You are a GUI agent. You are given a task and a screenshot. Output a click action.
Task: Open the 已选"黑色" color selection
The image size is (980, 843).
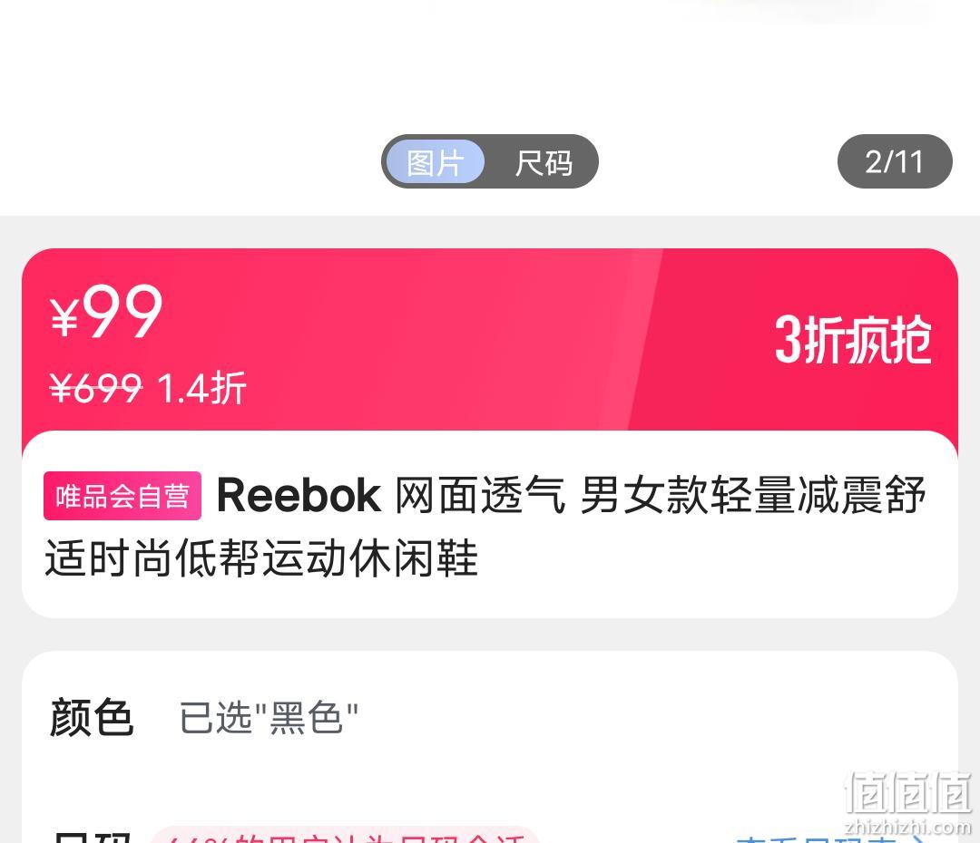269,718
